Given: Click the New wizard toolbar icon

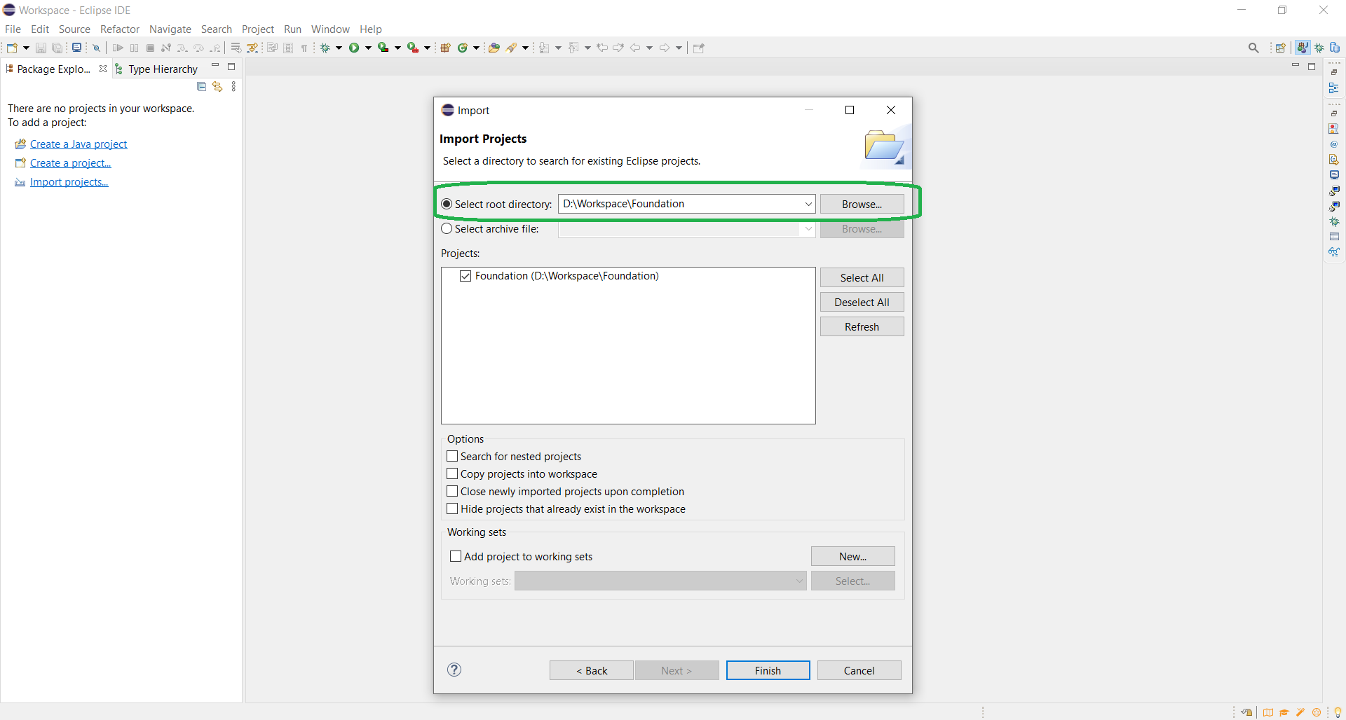Looking at the screenshot, I should pos(12,48).
